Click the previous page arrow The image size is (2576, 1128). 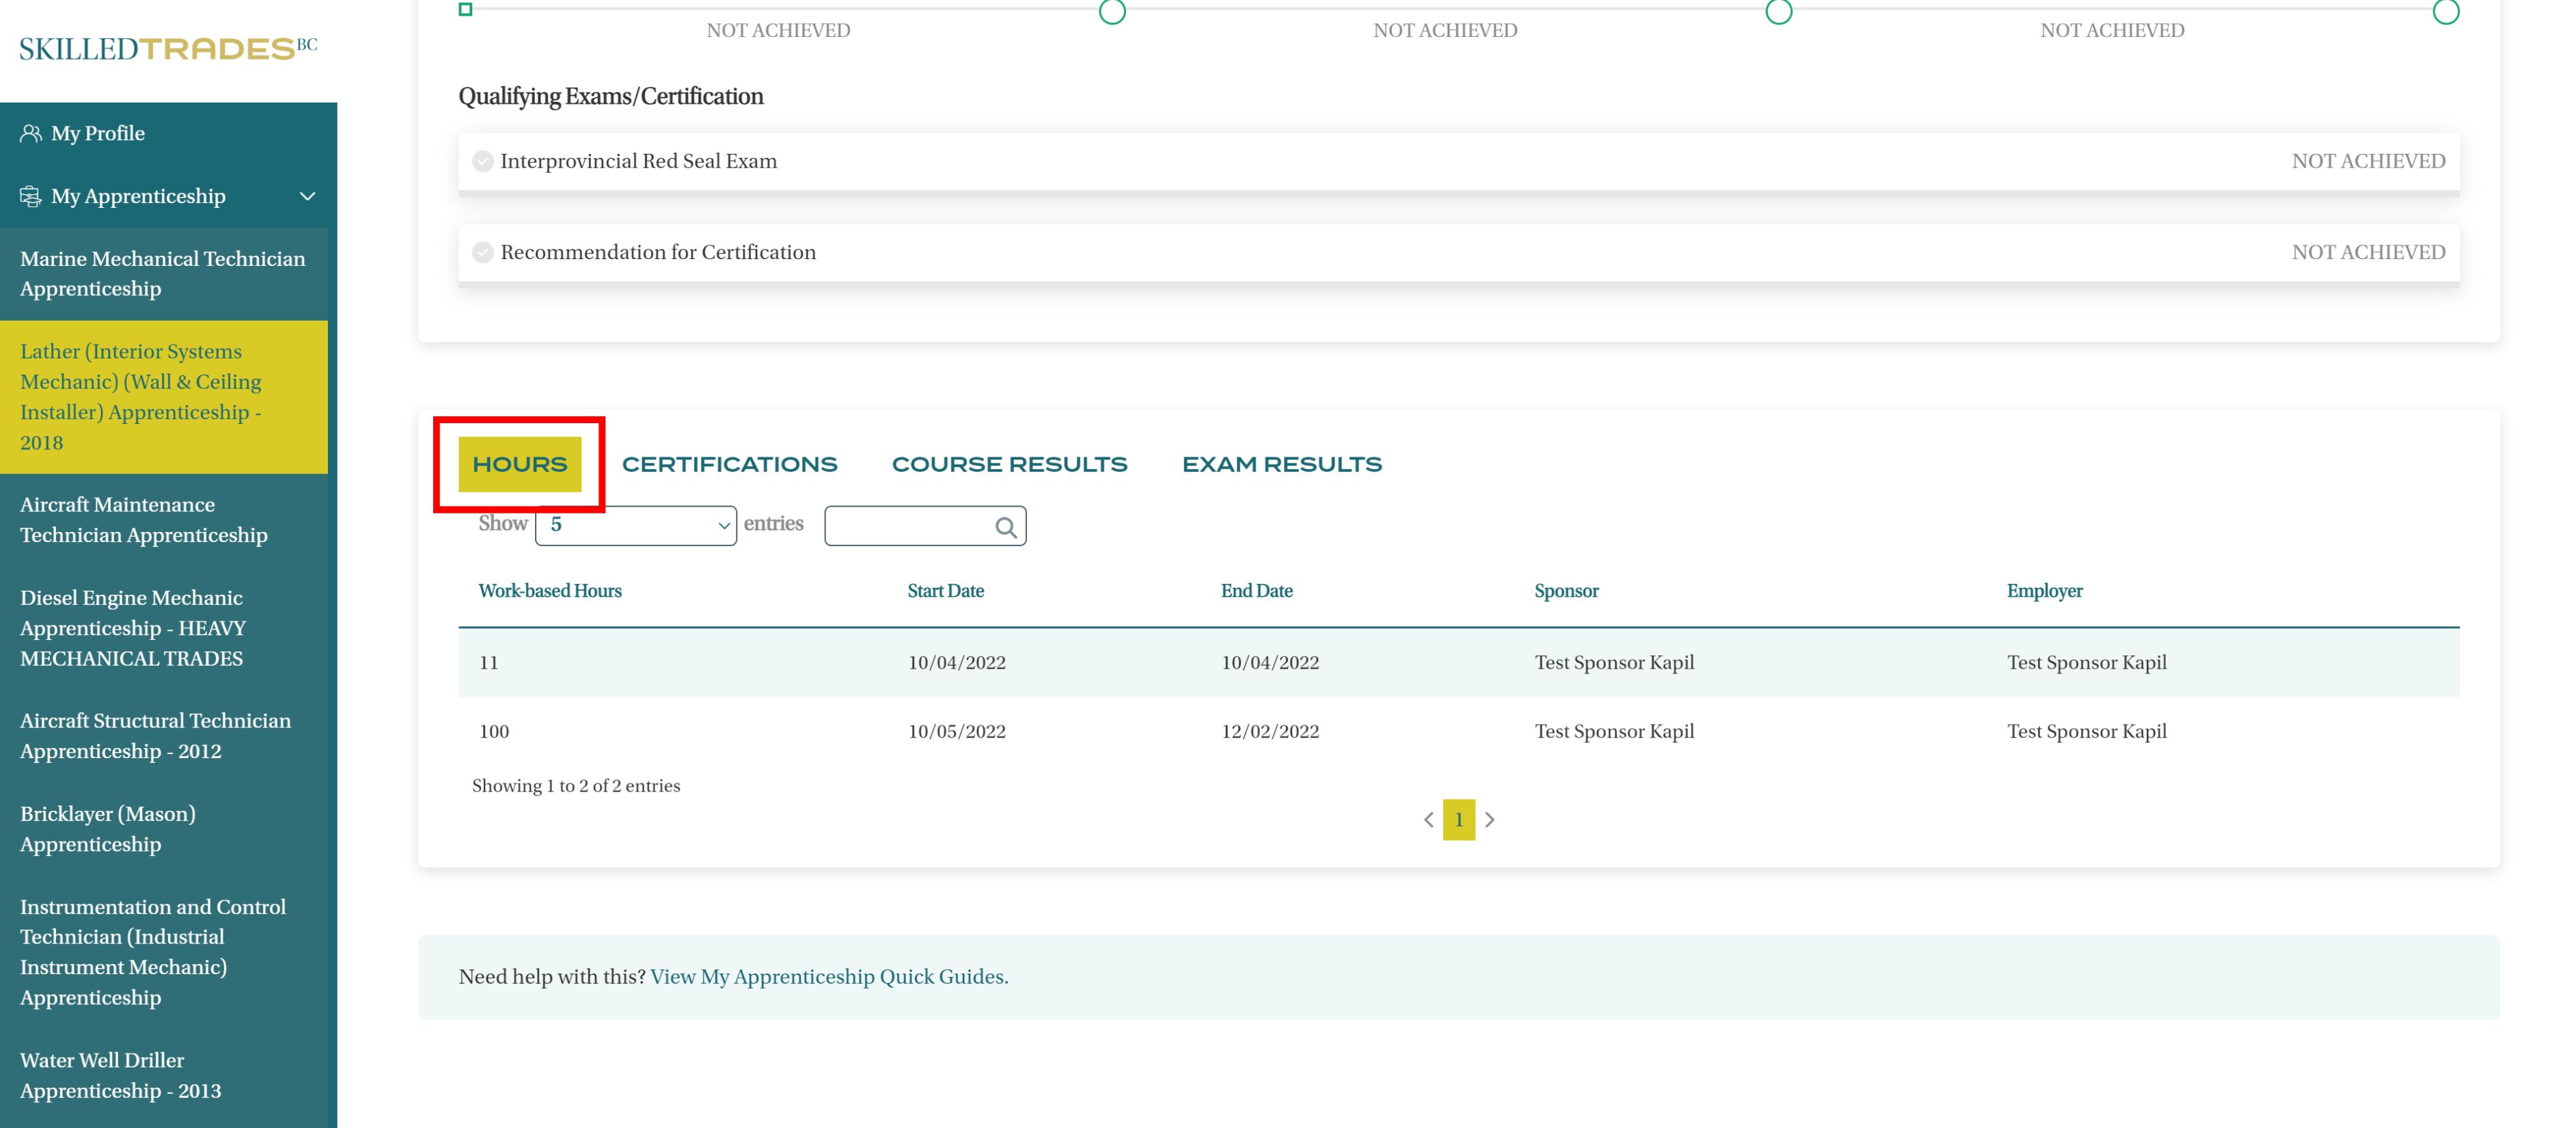tap(1428, 820)
